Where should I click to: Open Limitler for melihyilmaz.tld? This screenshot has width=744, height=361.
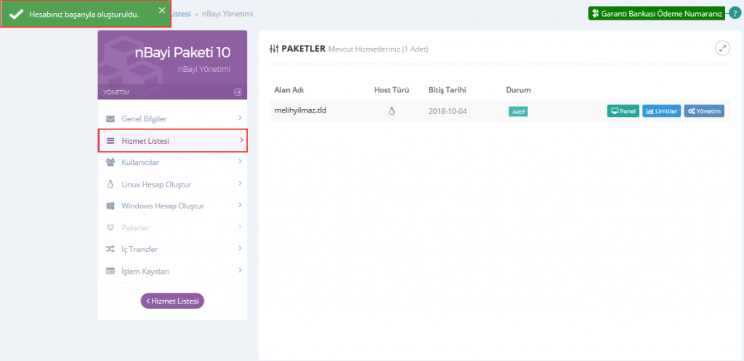click(661, 111)
